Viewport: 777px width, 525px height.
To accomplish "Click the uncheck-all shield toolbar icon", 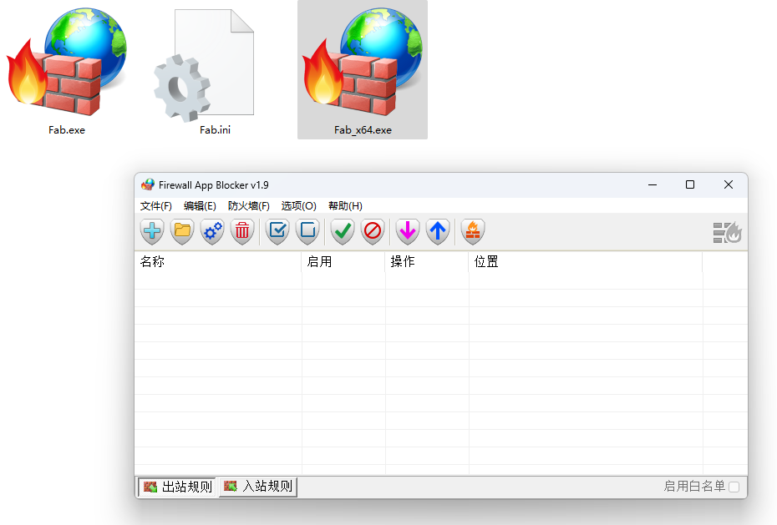I will pyautogui.click(x=307, y=231).
